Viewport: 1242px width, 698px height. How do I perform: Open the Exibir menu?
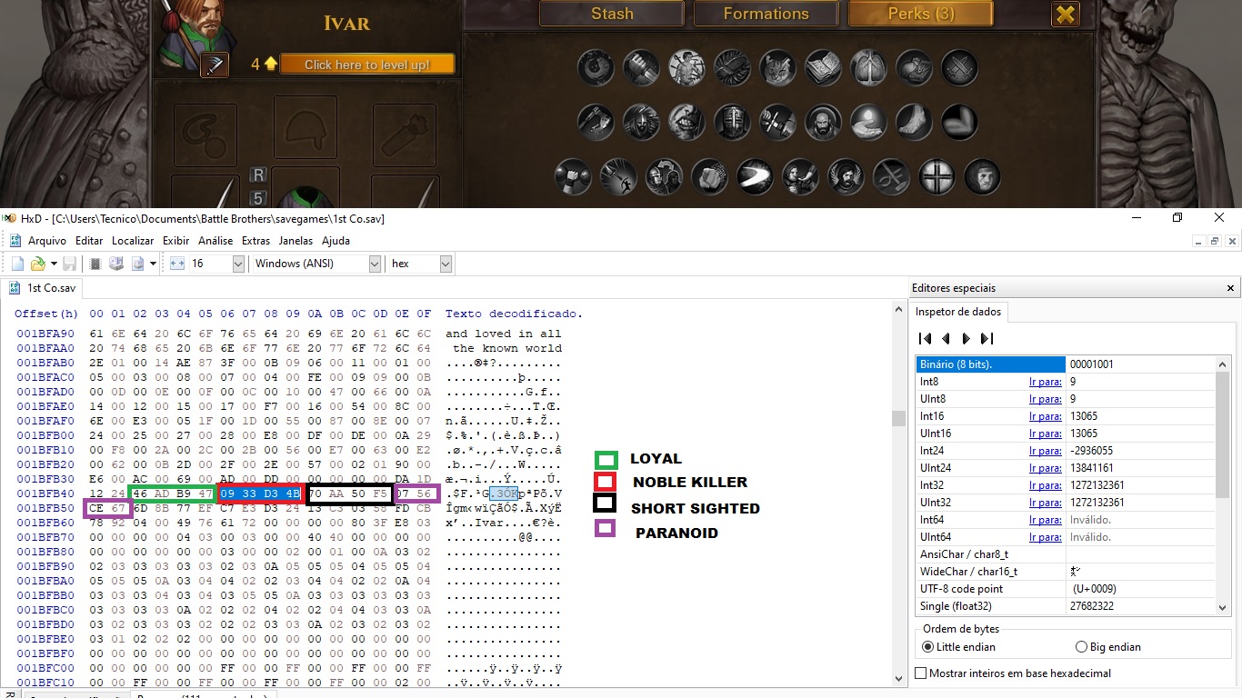point(176,241)
